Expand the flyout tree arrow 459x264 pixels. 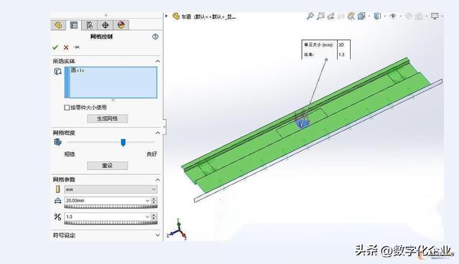[x=166, y=16]
